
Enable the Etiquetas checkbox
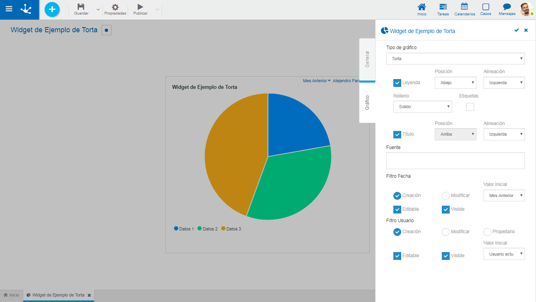click(x=470, y=107)
